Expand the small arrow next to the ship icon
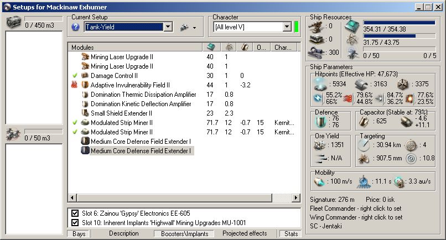Screen dimensions: 446x240 195,28
